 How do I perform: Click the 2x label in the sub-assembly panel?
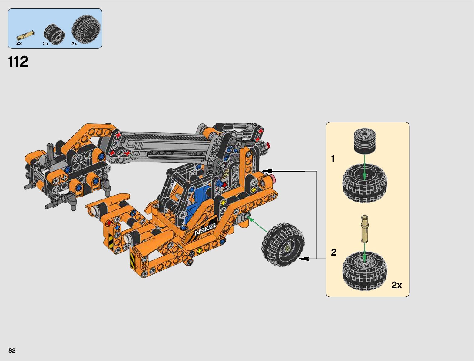coord(396,285)
